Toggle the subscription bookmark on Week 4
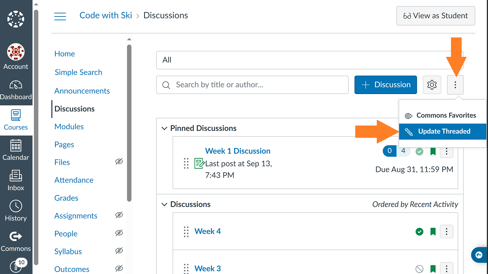 point(433,231)
